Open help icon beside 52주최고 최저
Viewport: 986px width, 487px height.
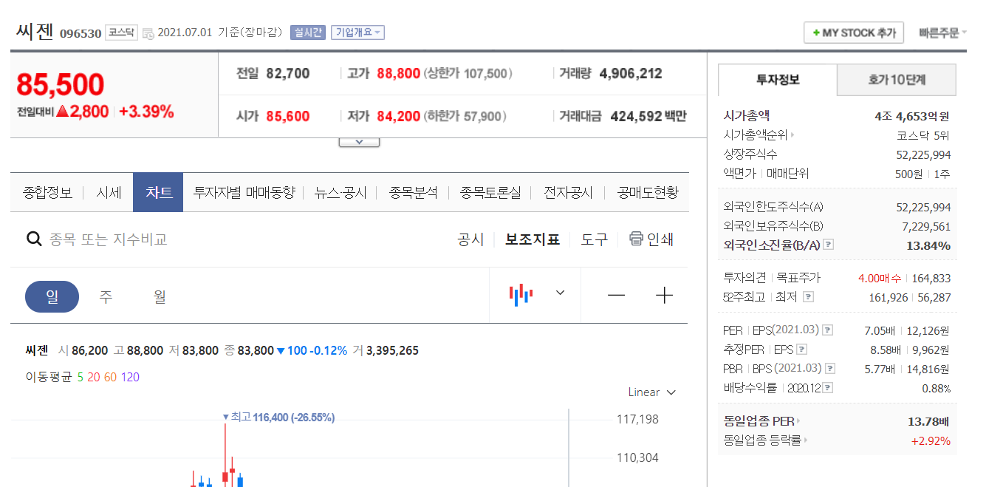click(808, 297)
